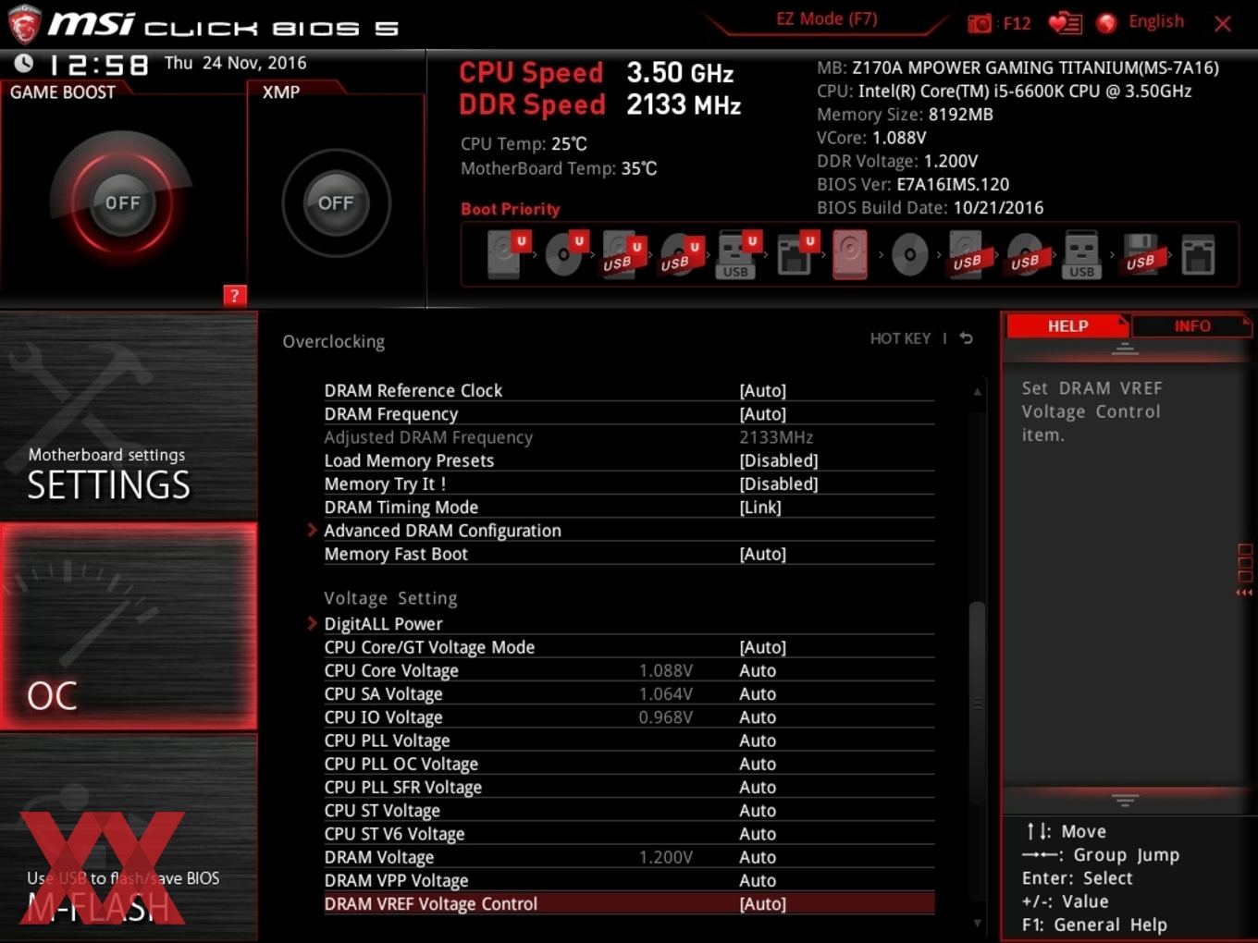Click the CPU ST Voltage Auto field
The width and height of the screenshot is (1258, 943).
pos(758,811)
